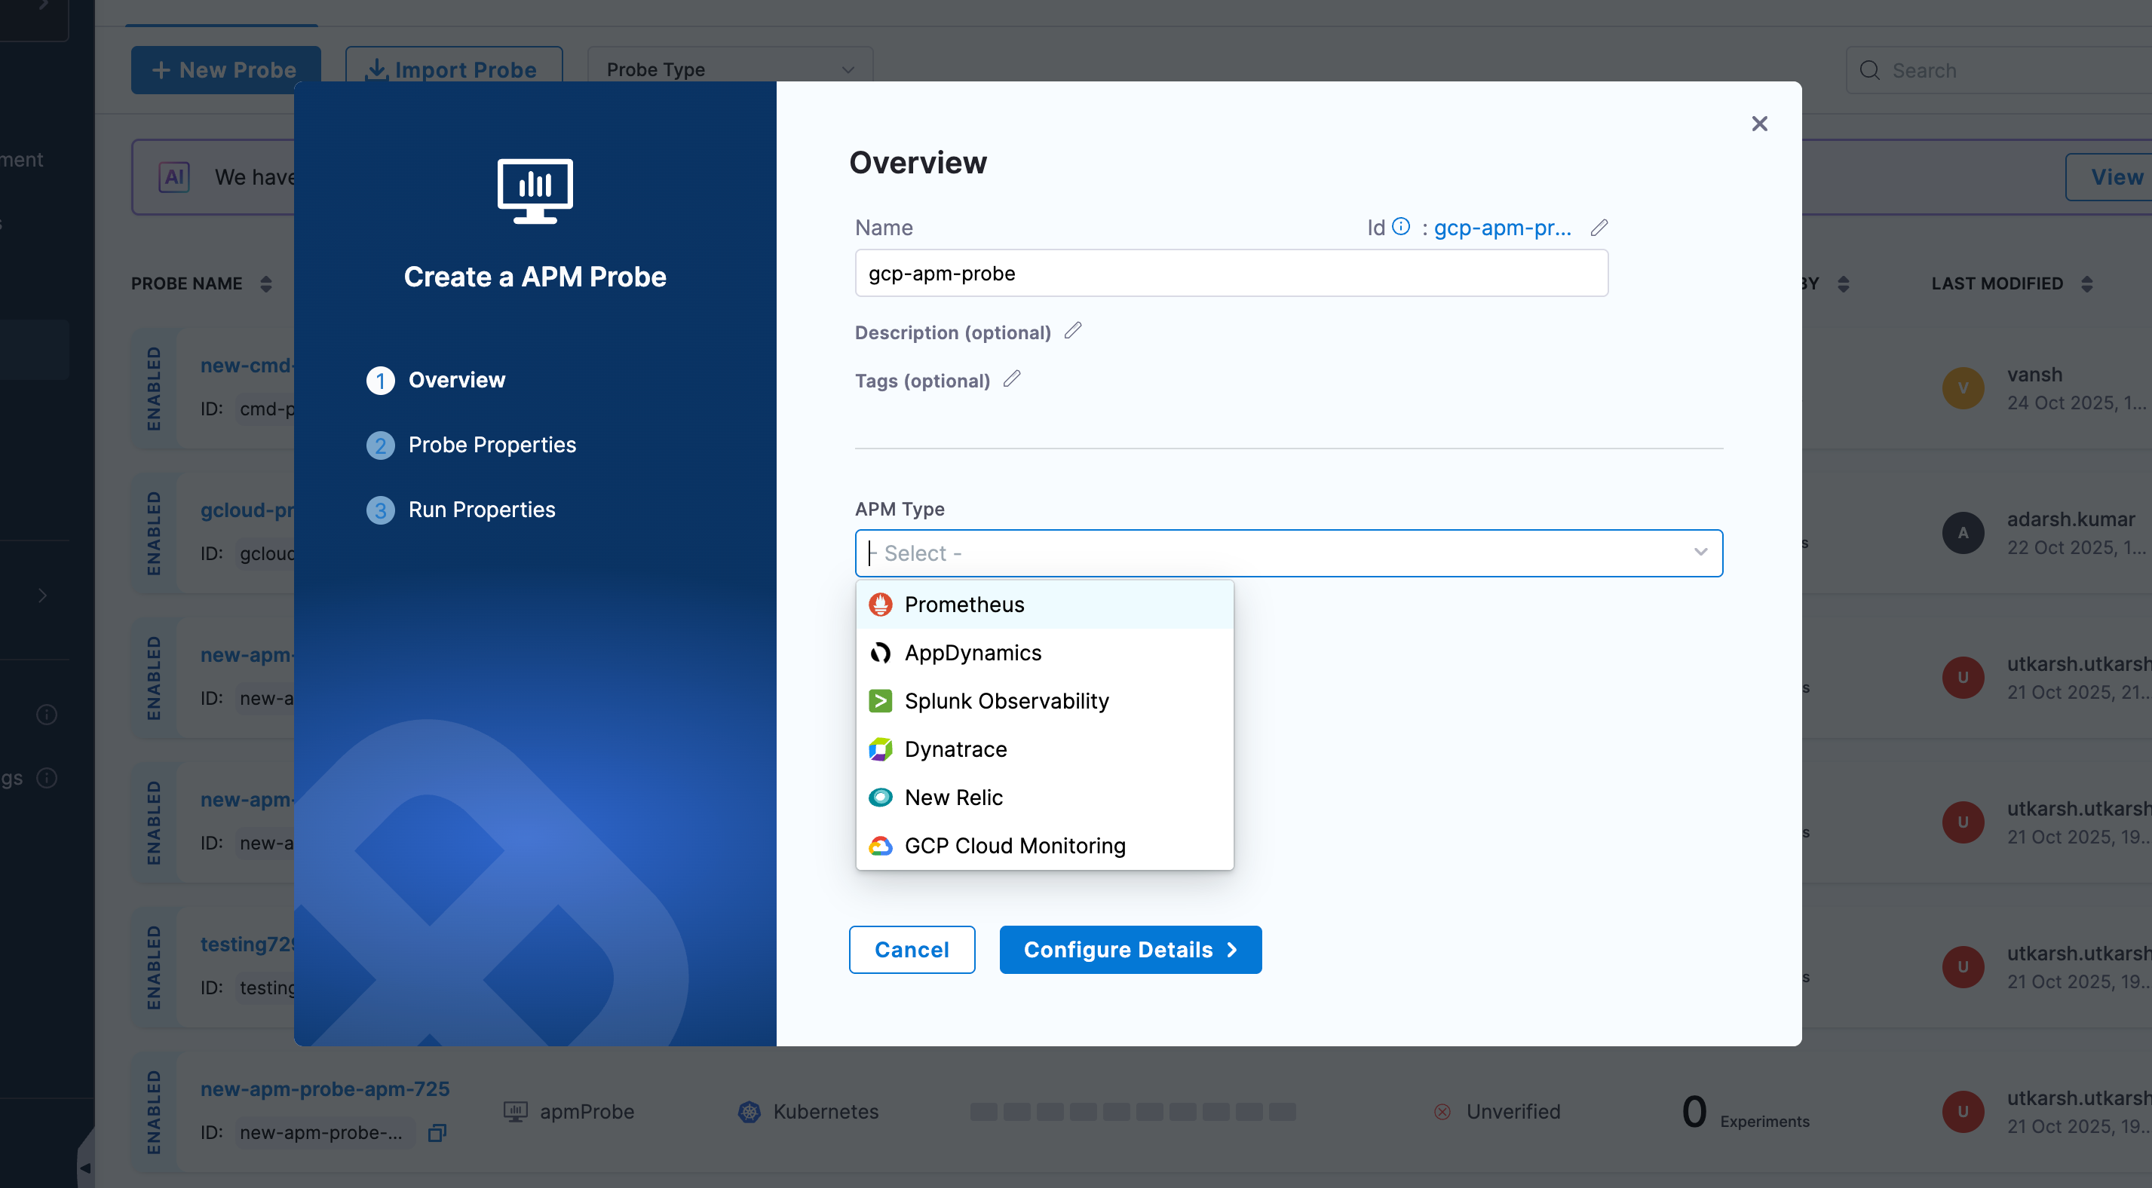Edit the optional description with pencil icon
Screen dimensions: 2152x1188
tap(1074, 331)
